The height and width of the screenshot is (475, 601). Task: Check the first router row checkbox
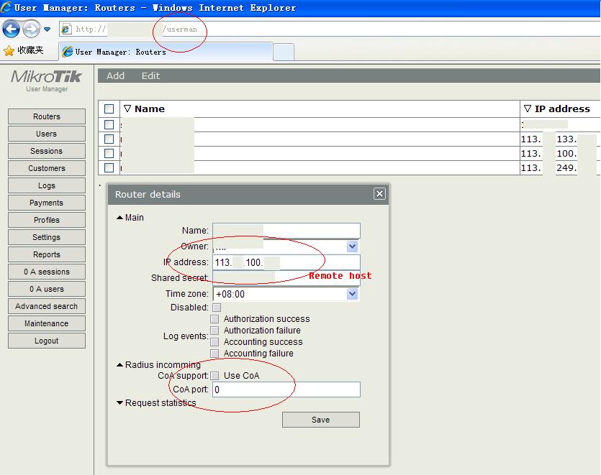point(109,124)
